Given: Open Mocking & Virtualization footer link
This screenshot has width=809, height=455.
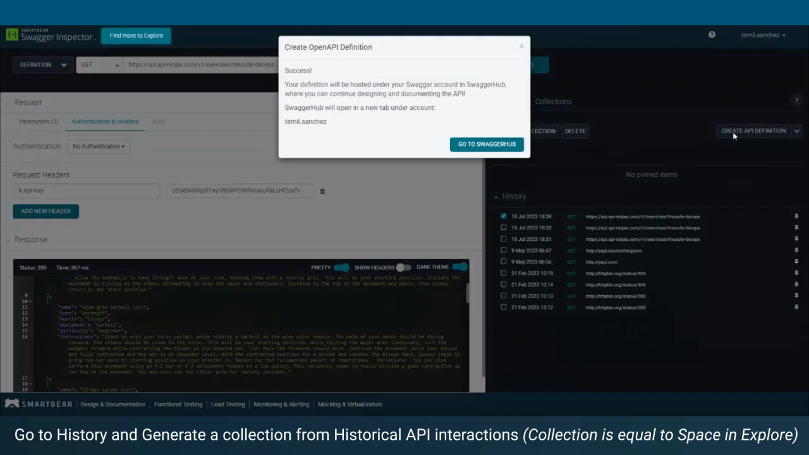Looking at the screenshot, I should point(350,404).
